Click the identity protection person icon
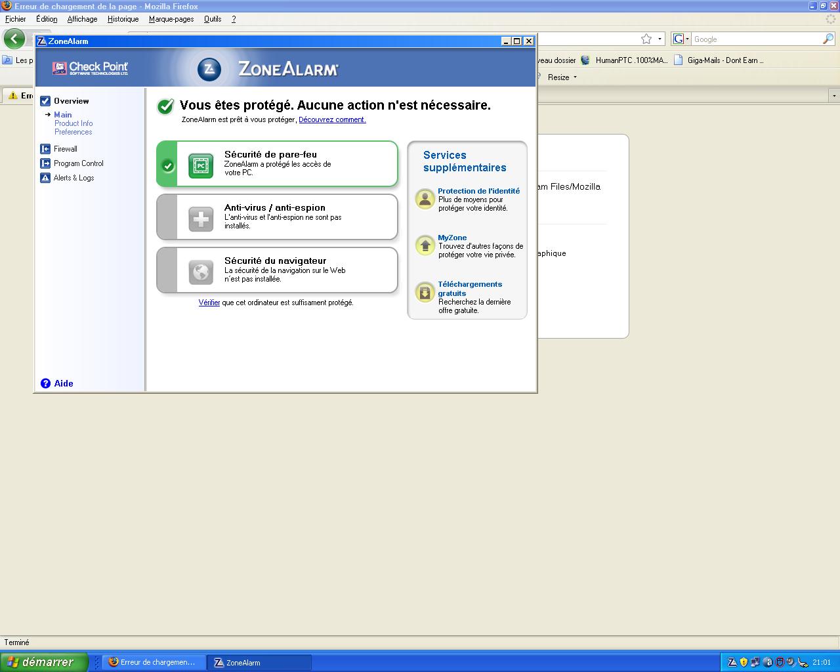Image resolution: width=840 pixels, height=672 pixels. tap(425, 199)
